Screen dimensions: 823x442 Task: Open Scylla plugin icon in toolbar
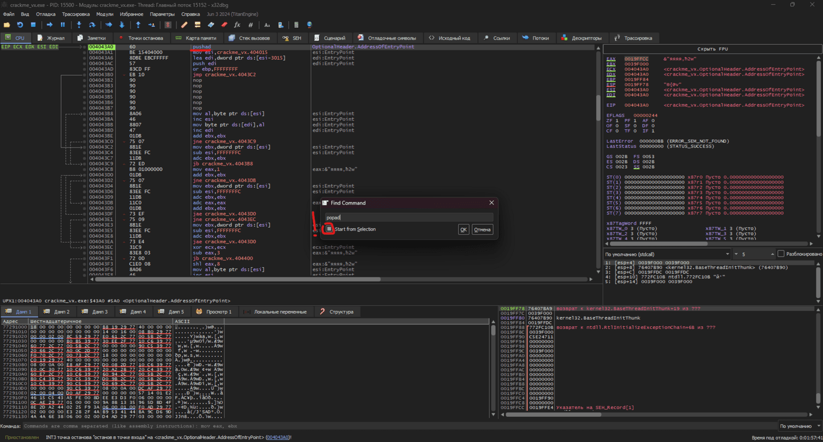168,25
